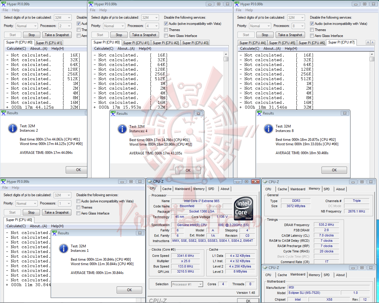Screen dimensions: 379x303
Task: Check Aero Glass Interface in the 8-processor window
Action: coord(312,36)
